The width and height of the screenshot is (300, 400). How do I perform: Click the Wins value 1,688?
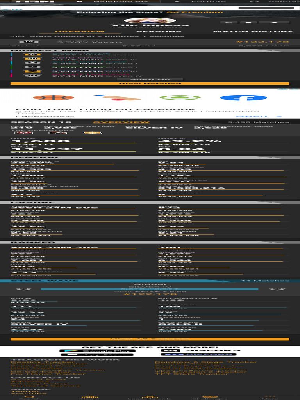click(x=40, y=141)
